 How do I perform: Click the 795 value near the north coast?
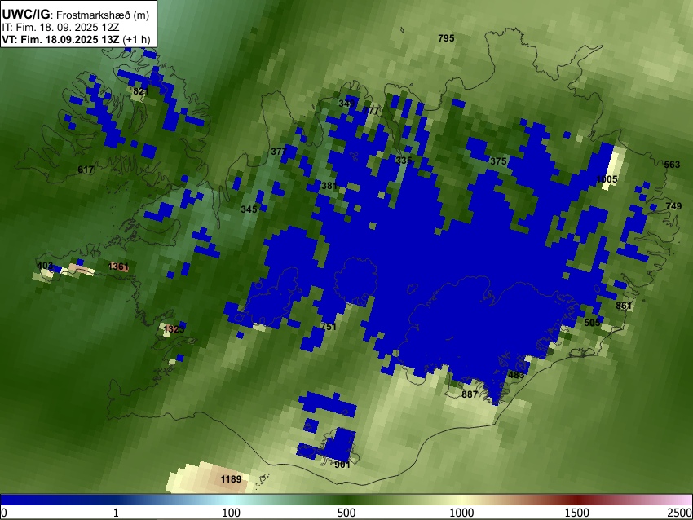pos(446,38)
